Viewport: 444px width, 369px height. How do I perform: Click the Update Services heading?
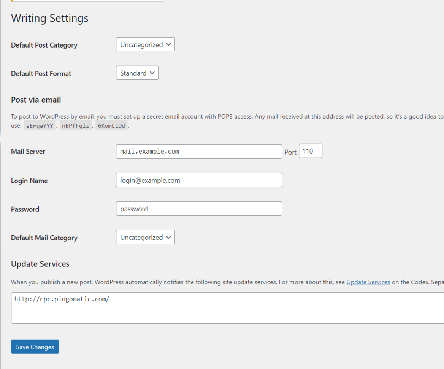click(x=40, y=264)
